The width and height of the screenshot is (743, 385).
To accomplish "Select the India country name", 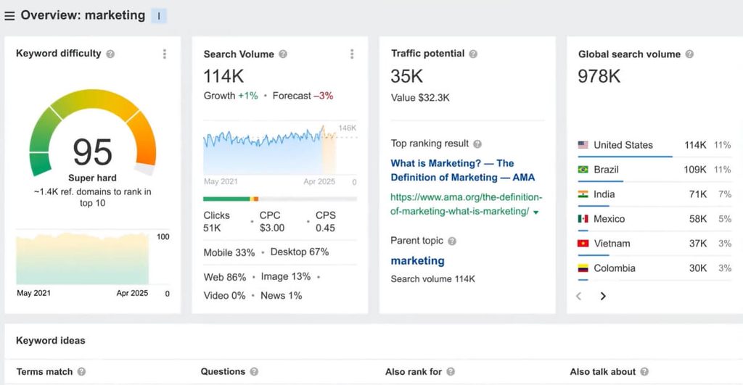I will (x=604, y=194).
